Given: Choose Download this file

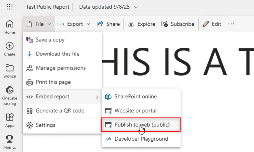Looking at the screenshot, I should [62, 54].
